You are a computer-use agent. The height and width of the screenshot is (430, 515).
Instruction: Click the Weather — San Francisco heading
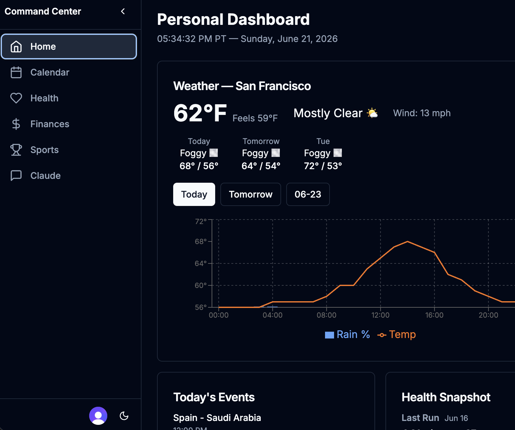tap(242, 86)
